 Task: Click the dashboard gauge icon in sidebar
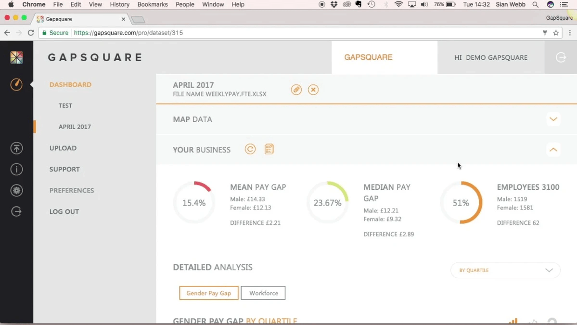[16, 84]
